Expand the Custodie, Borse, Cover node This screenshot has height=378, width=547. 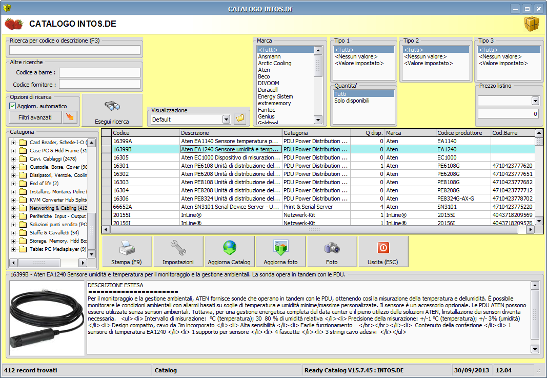pos(13,167)
